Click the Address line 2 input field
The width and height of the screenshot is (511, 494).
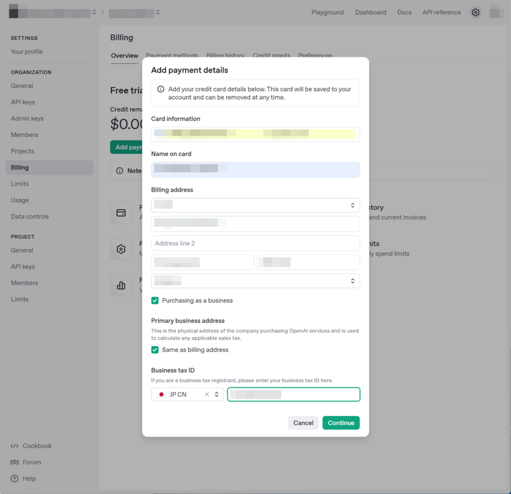pos(255,243)
